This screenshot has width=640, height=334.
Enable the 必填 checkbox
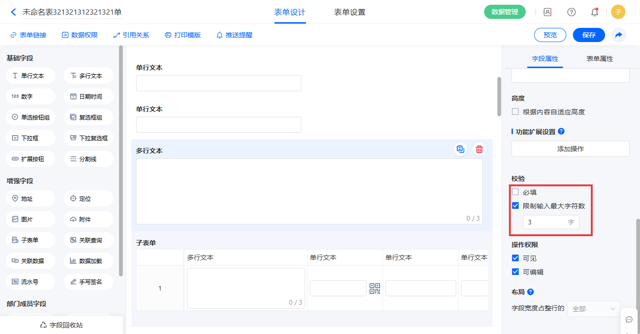click(516, 192)
